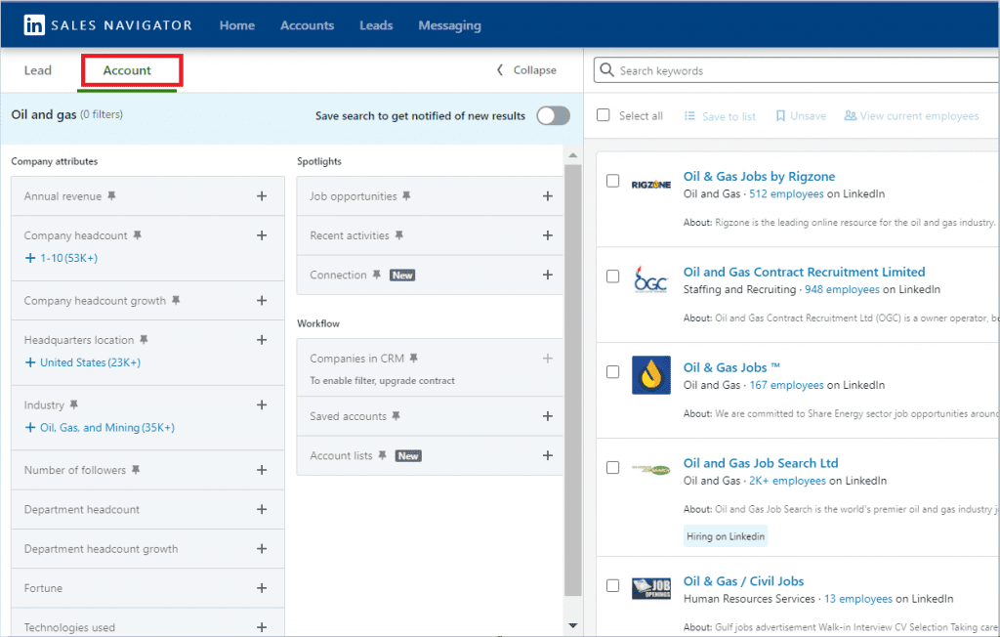Check the Select all checkbox

click(x=603, y=114)
